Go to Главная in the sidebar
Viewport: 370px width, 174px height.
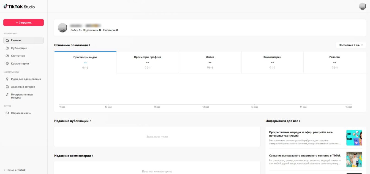pyautogui.click(x=23, y=40)
